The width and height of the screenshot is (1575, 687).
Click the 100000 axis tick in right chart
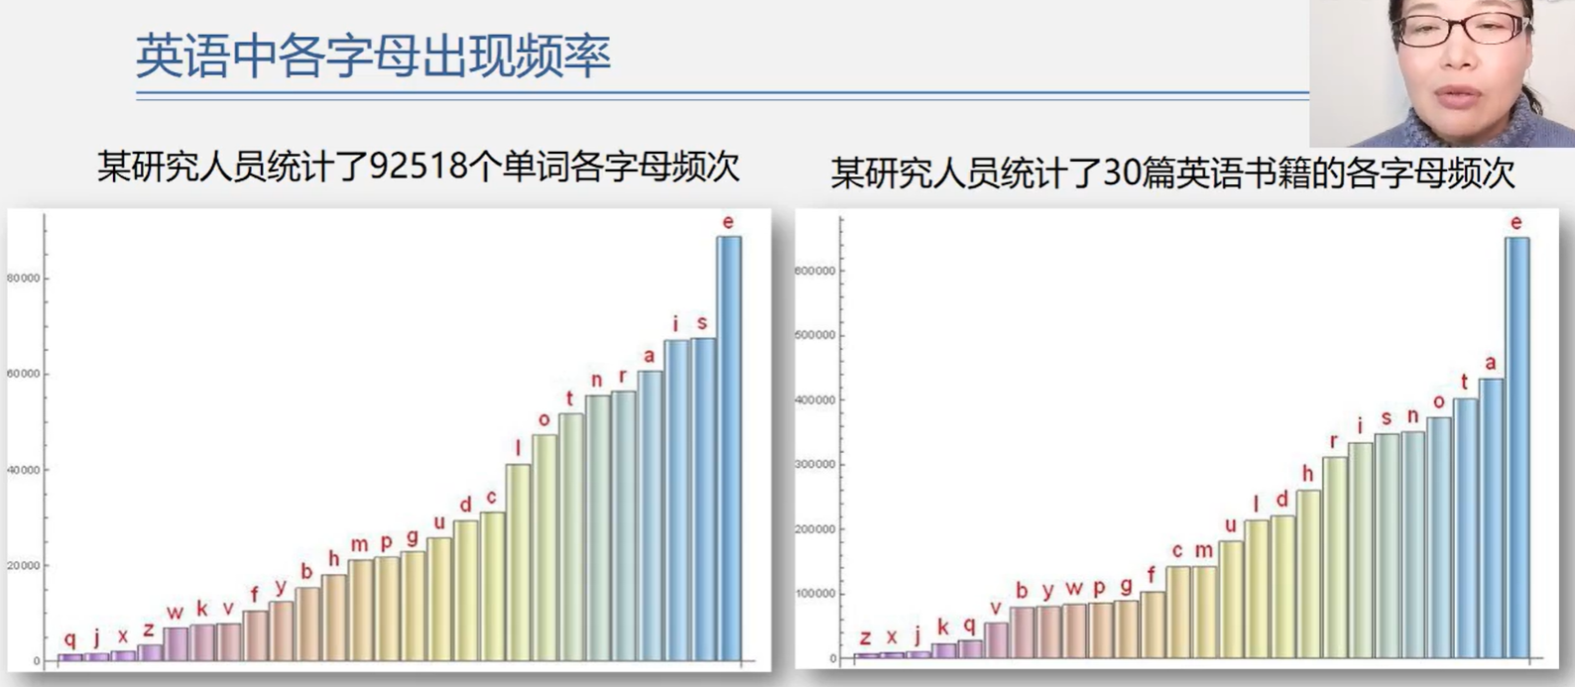(815, 594)
